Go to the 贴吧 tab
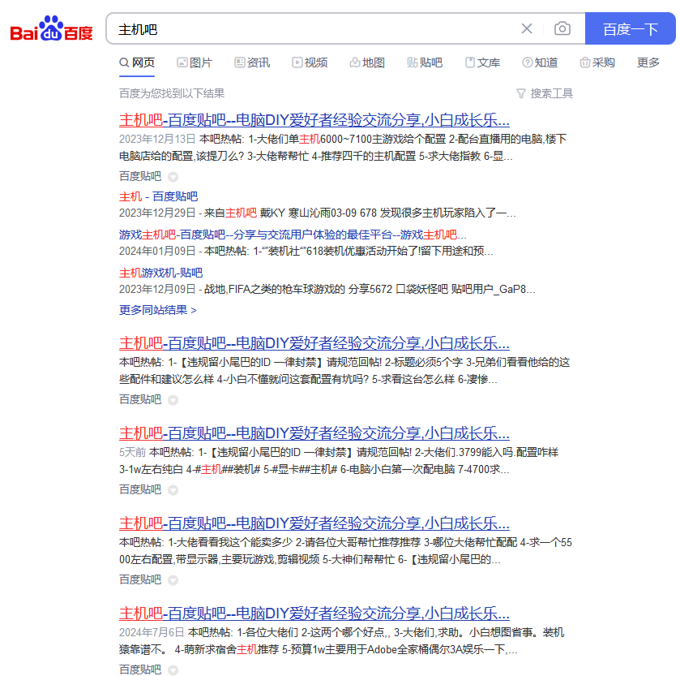680x676 pixels. pos(425,63)
